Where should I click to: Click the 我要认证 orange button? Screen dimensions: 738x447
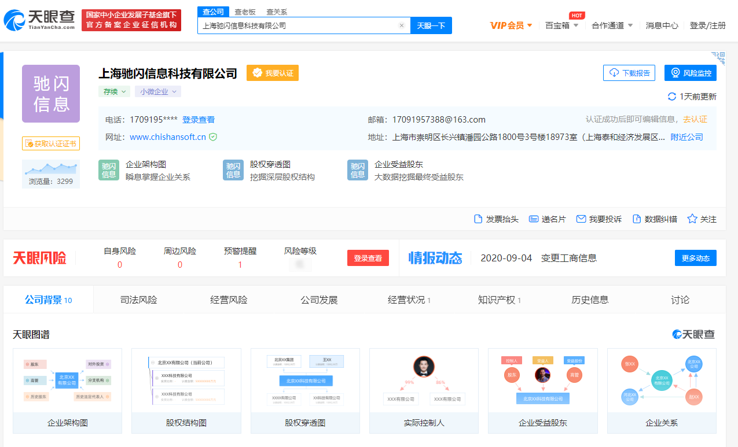pyautogui.click(x=273, y=73)
